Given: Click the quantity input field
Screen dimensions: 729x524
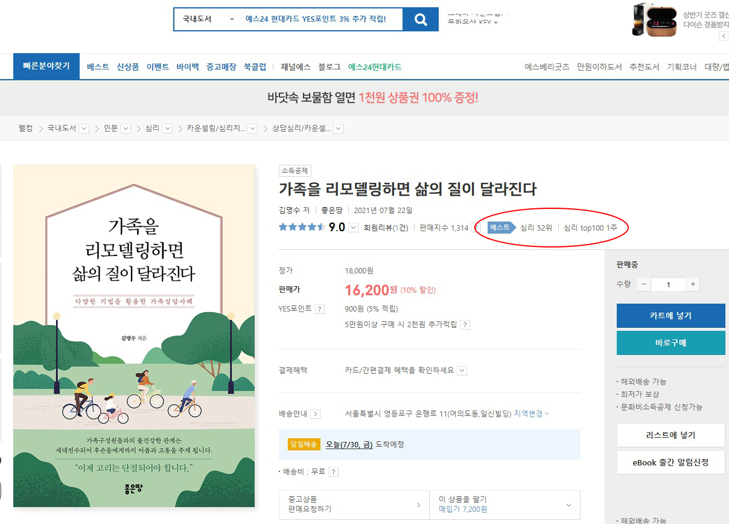Looking at the screenshot, I should coord(669,284).
